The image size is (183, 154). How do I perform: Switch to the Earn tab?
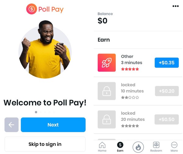coord(120,147)
